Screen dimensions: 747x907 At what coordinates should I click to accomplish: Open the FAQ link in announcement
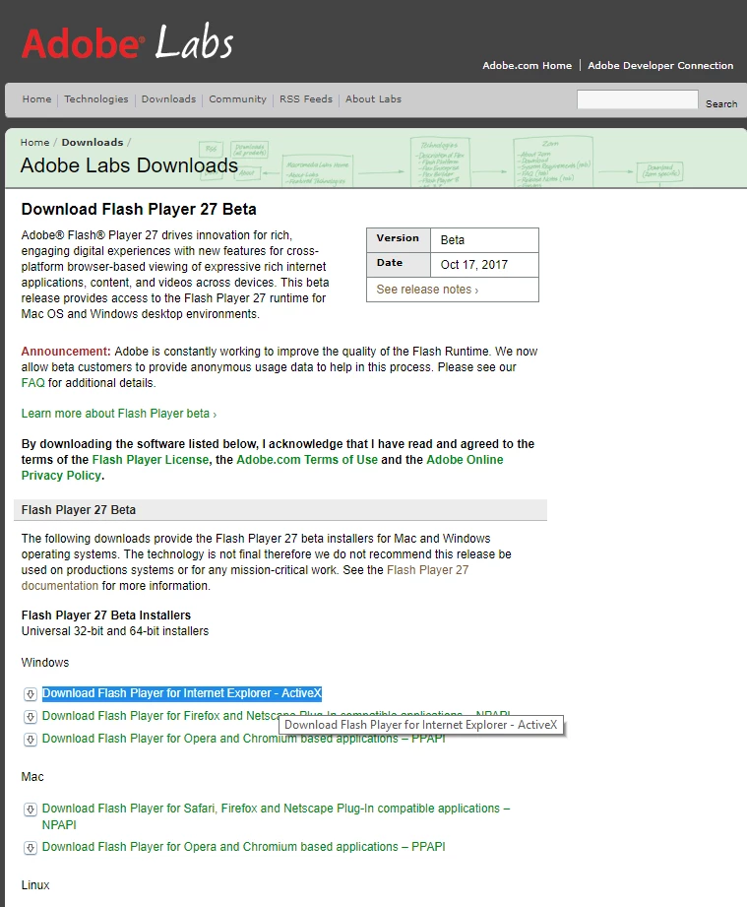(x=32, y=383)
